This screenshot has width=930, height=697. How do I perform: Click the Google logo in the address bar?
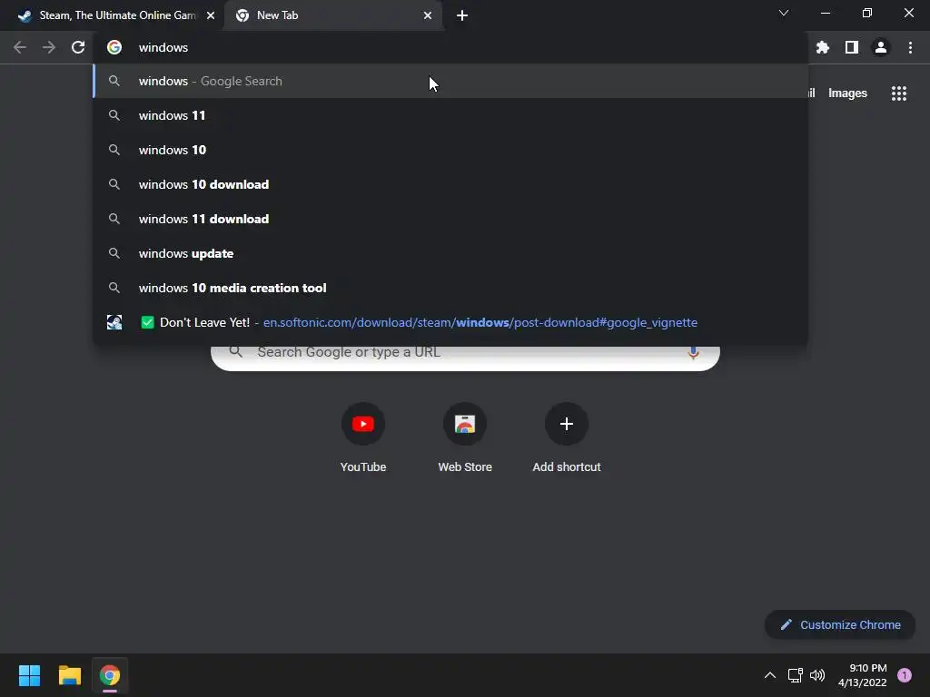(x=114, y=47)
